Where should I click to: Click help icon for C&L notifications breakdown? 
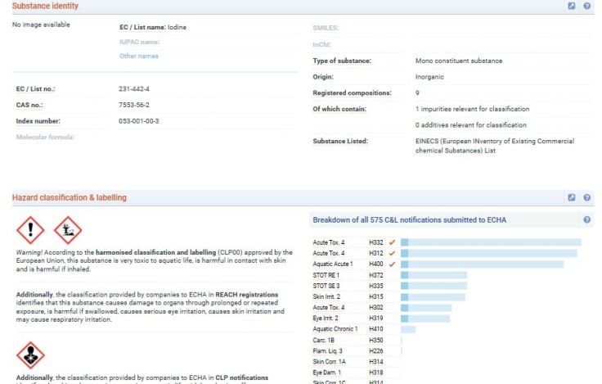click(x=587, y=220)
